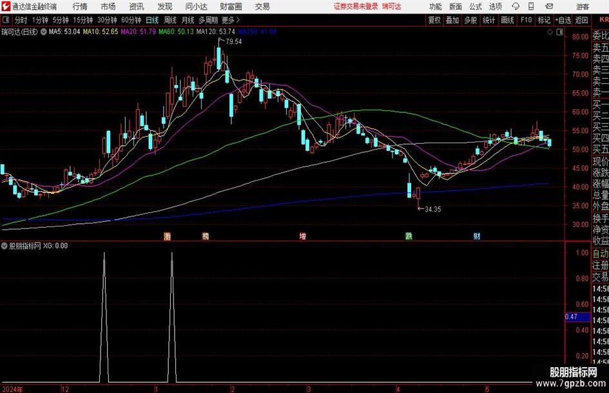Click the MA60: 50.13 indicator label
Viewport: 609px width, 393px height.
[x=176, y=32]
